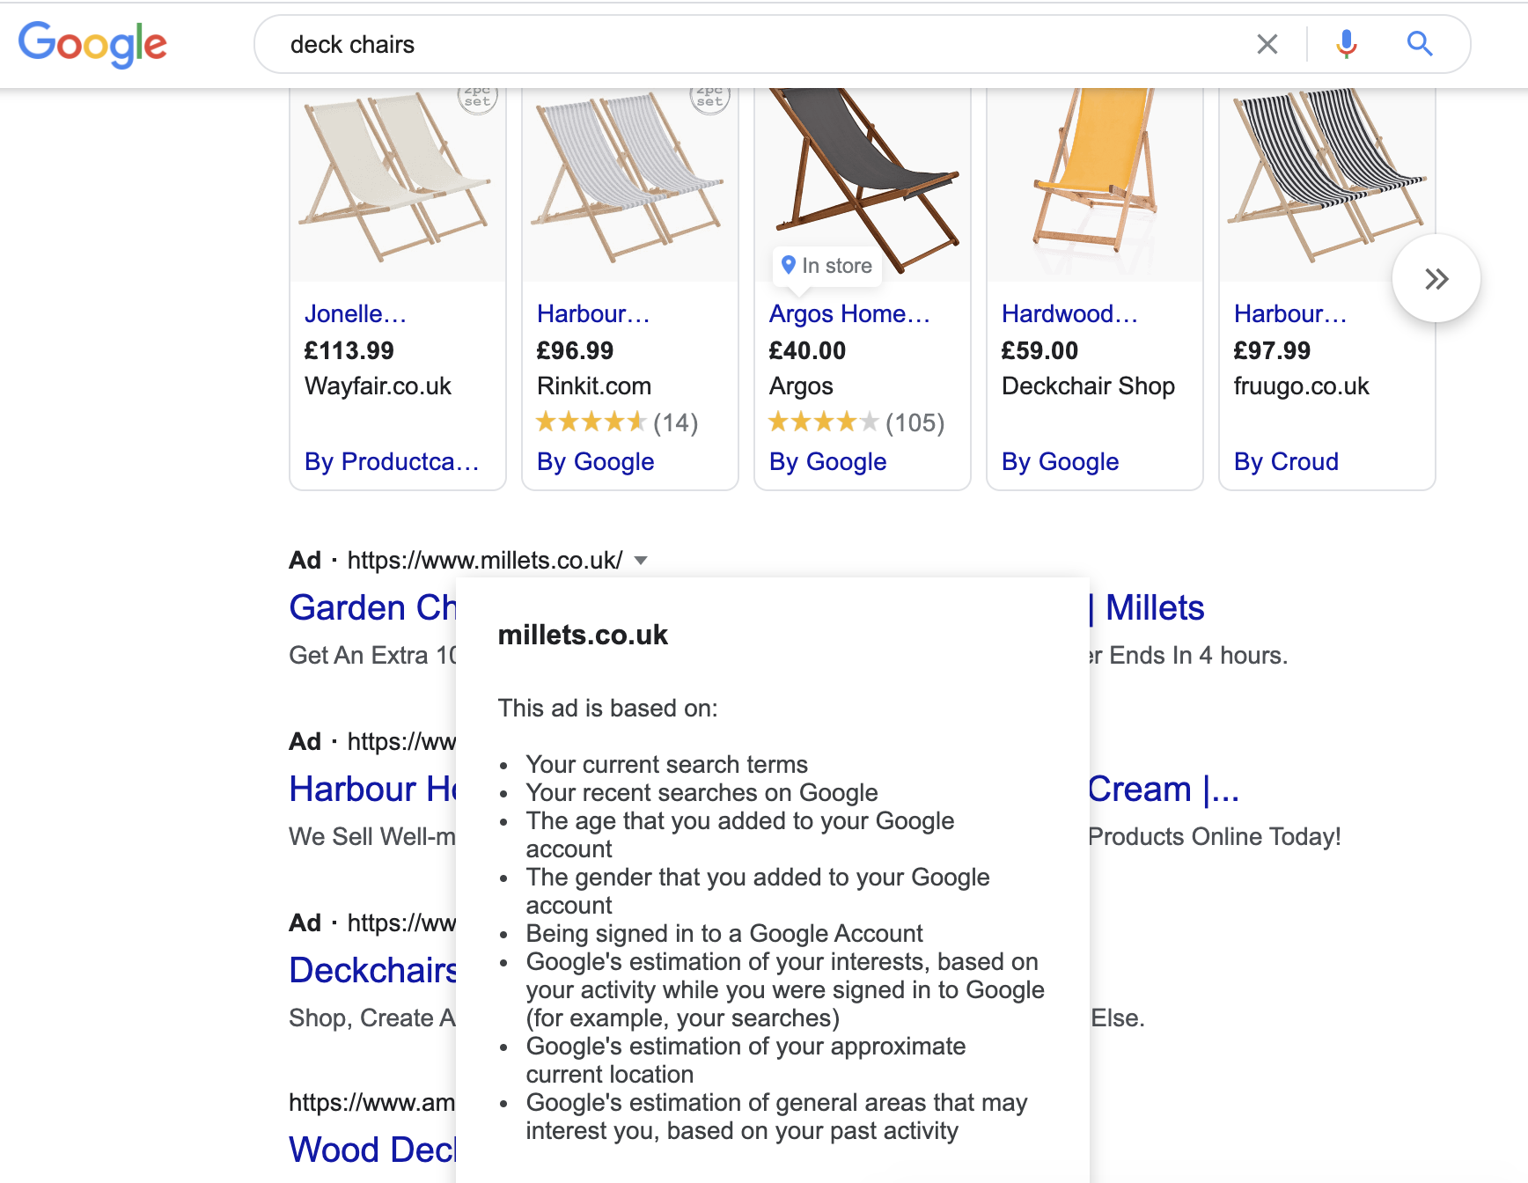
Task: Click the star rating on Rinkit.com listing
Action: coord(591,423)
